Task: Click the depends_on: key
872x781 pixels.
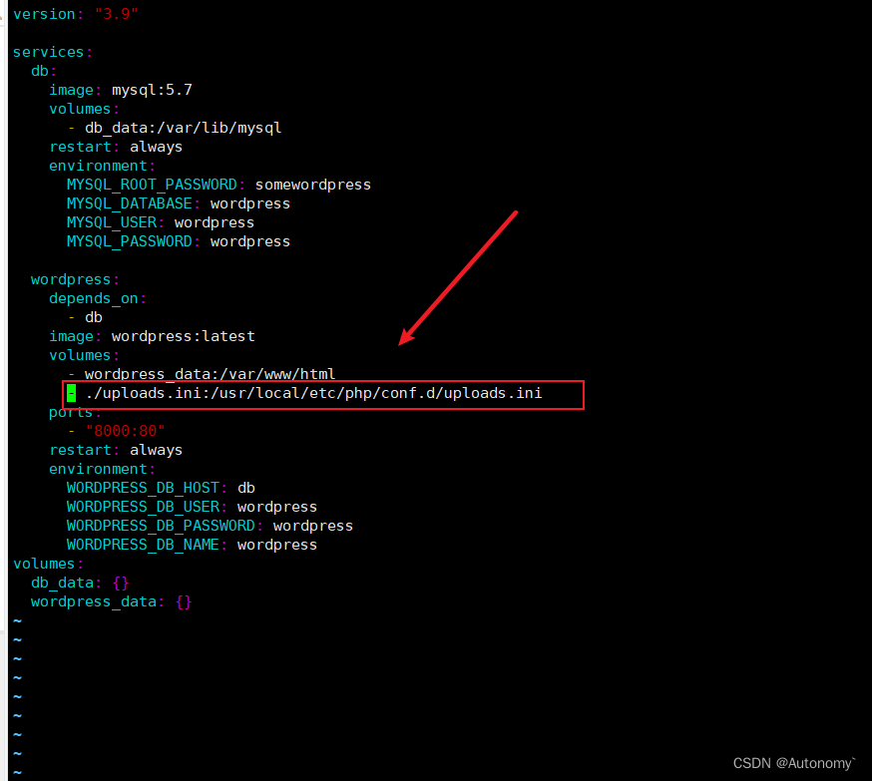Action: (98, 298)
